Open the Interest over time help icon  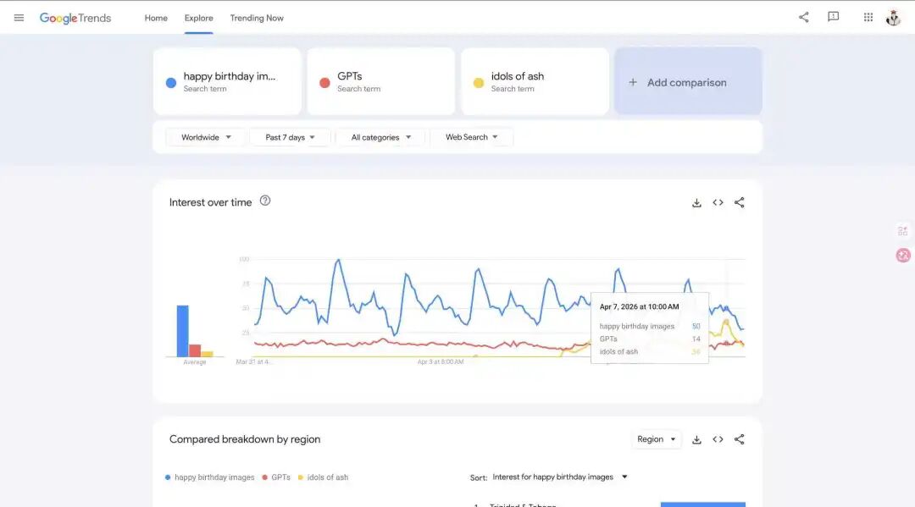point(265,201)
